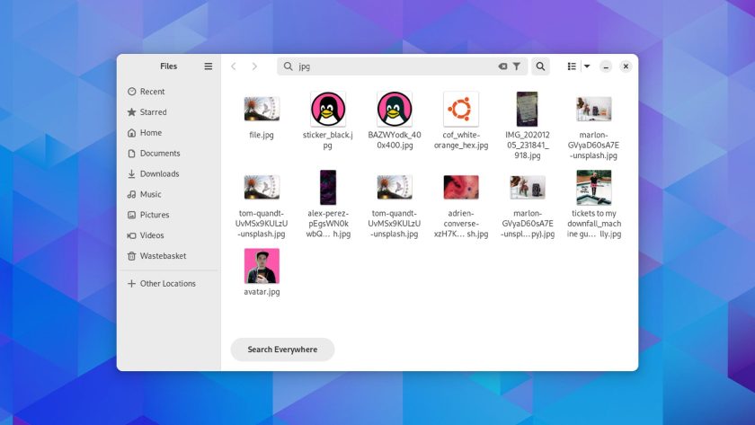This screenshot has width=755, height=425.
Task: Open the search filter funnel options
Action: pyautogui.click(x=517, y=66)
